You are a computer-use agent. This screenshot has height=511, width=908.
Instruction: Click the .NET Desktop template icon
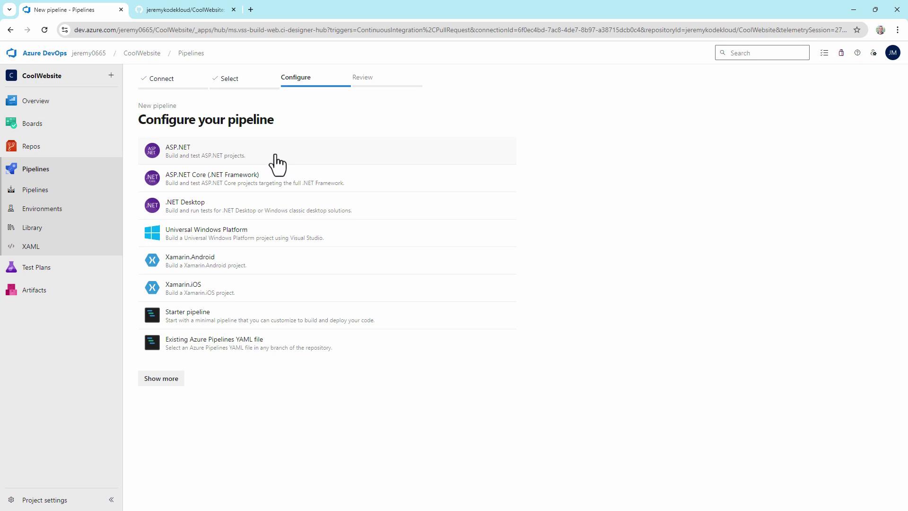pyautogui.click(x=152, y=205)
